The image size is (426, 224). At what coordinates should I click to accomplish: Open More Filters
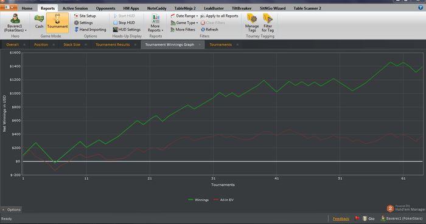click(x=183, y=30)
